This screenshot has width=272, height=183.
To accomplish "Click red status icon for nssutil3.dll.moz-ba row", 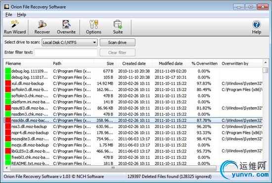I will (x=8, y=108).
